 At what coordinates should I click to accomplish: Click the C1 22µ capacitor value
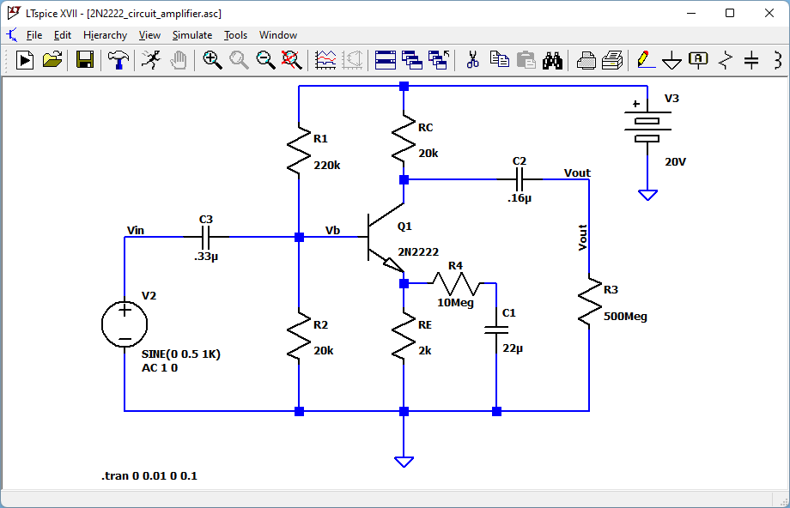coord(513,348)
